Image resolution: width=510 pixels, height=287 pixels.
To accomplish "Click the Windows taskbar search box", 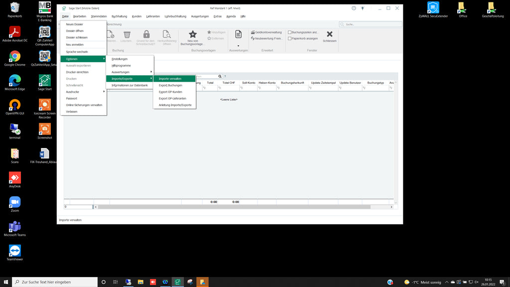I will 55,282.
